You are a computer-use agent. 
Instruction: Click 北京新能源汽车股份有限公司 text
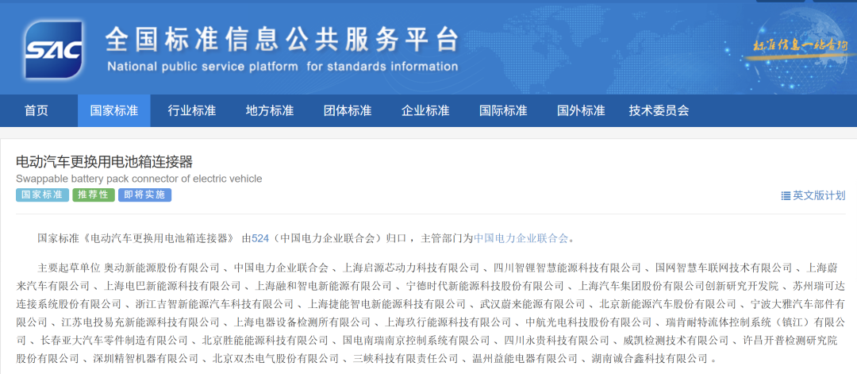[x=668, y=303]
